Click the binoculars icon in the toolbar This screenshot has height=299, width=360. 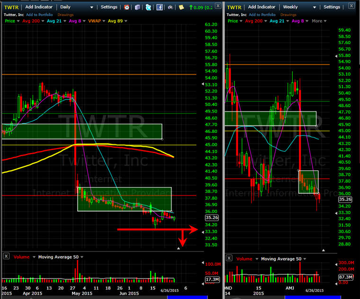170,7
